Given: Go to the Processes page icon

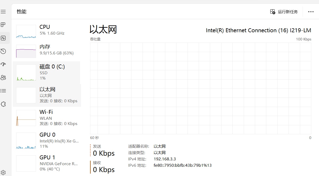Looking at the screenshot, I should pos(3,25).
